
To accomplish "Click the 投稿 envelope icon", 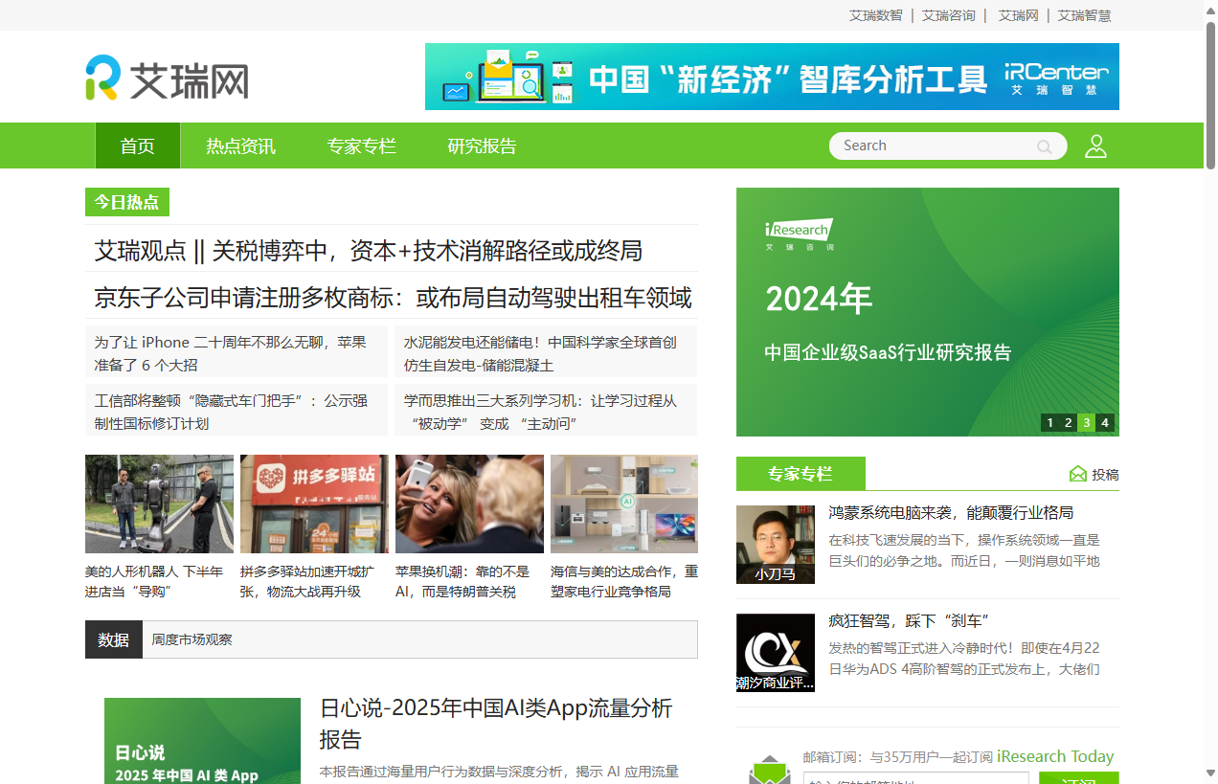I will pos(1078,474).
